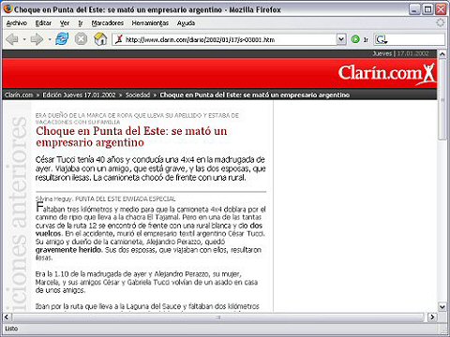Click the Stop loading icon

tap(81, 39)
